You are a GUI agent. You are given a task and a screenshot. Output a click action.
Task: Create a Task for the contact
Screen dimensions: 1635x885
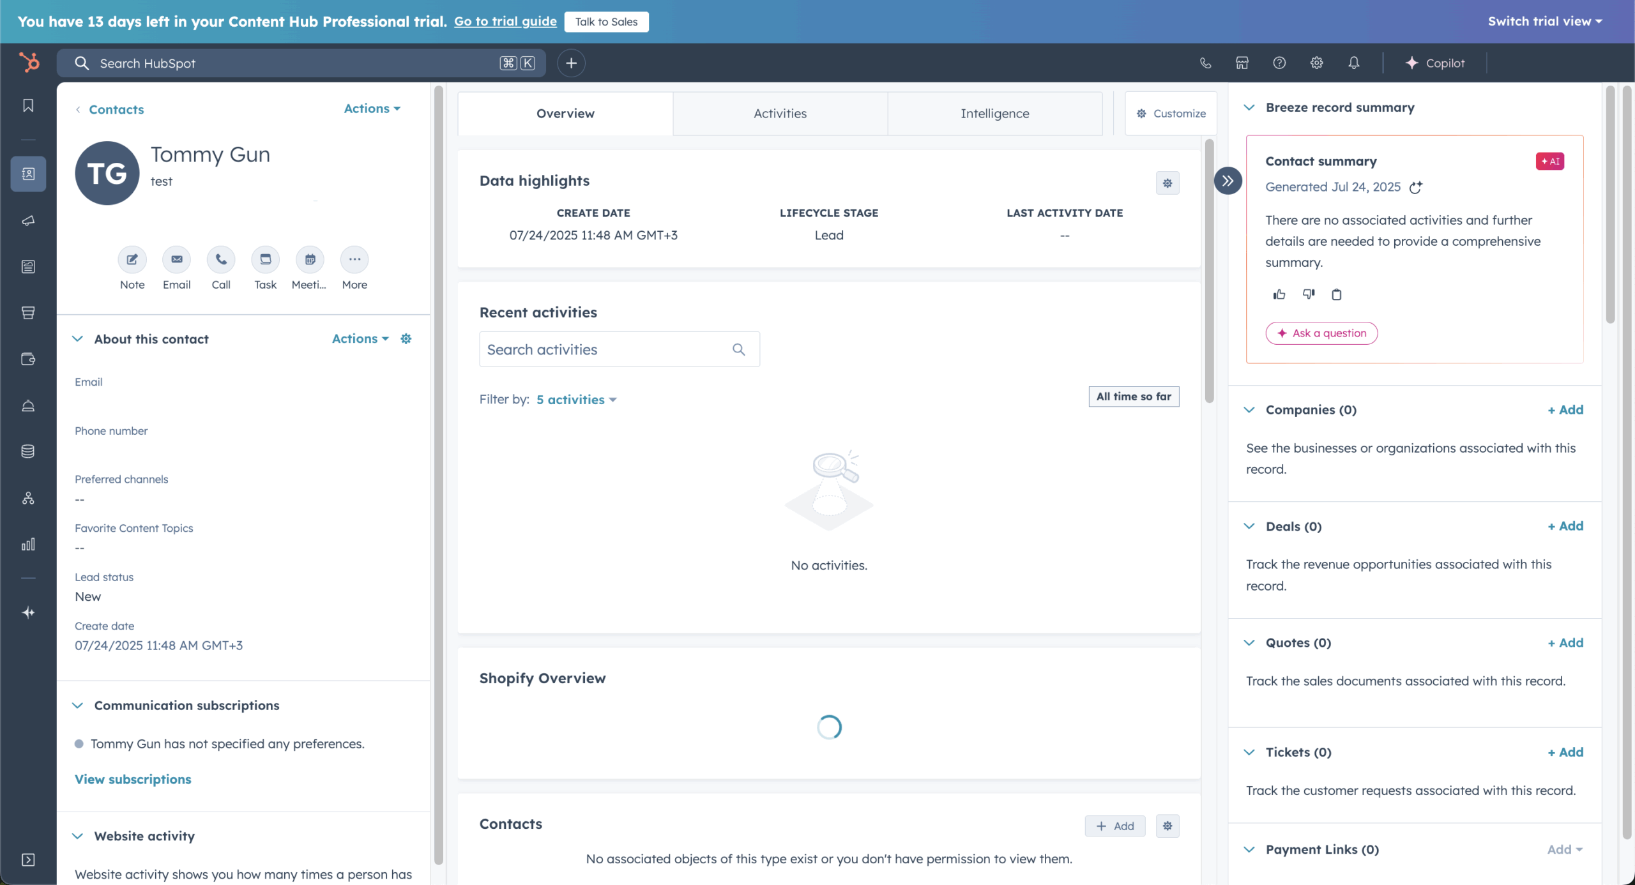tap(266, 259)
